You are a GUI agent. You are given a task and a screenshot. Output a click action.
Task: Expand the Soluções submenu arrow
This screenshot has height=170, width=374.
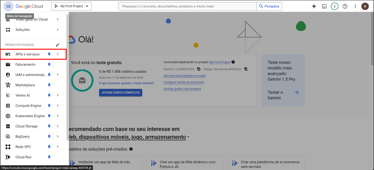(57, 30)
